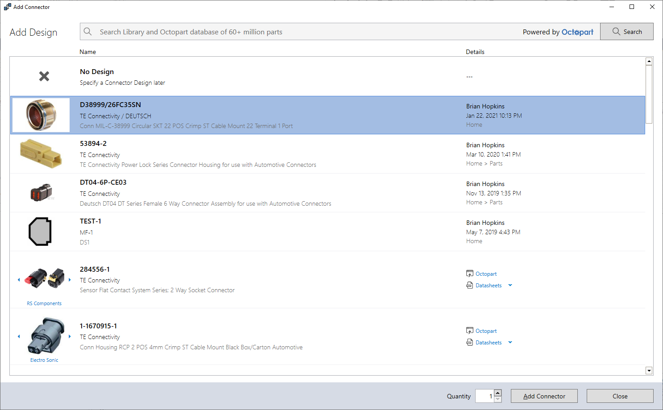Choose the DT04-6P-CE03 connector image
This screenshot has width=663, height=410.
41,192
